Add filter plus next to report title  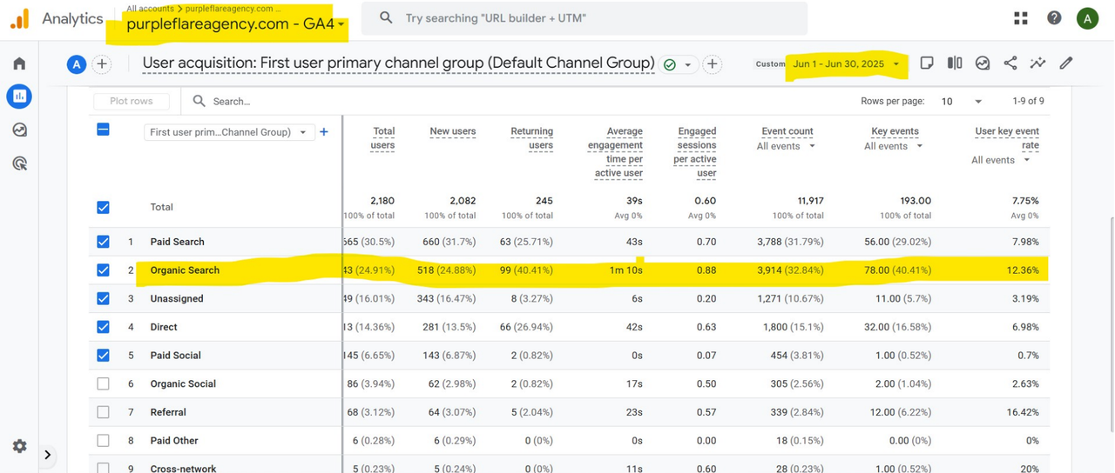click(x=713, y=63)
